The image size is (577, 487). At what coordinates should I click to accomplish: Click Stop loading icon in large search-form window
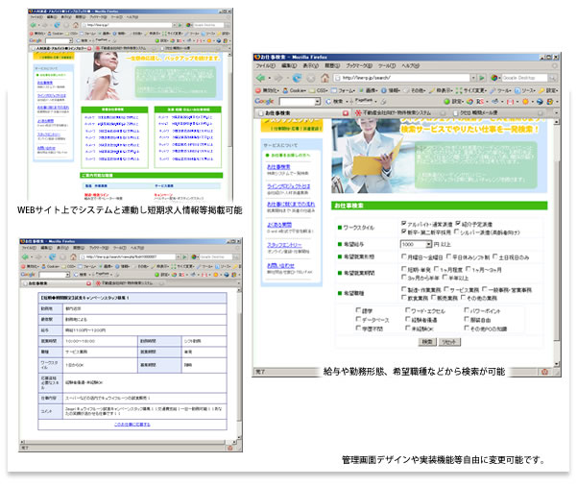pyautogui.click(x=311, y=78)
